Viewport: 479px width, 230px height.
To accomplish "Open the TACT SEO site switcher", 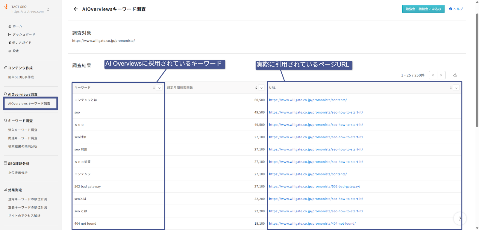I will coord(48,10).
